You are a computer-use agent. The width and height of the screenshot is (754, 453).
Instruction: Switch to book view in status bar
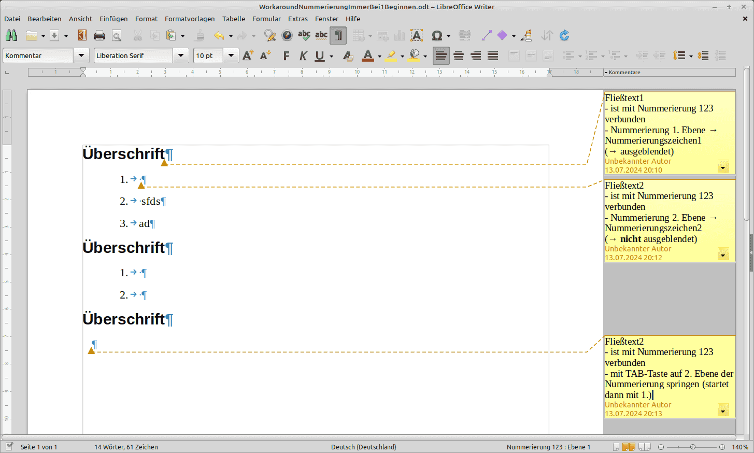645,447
